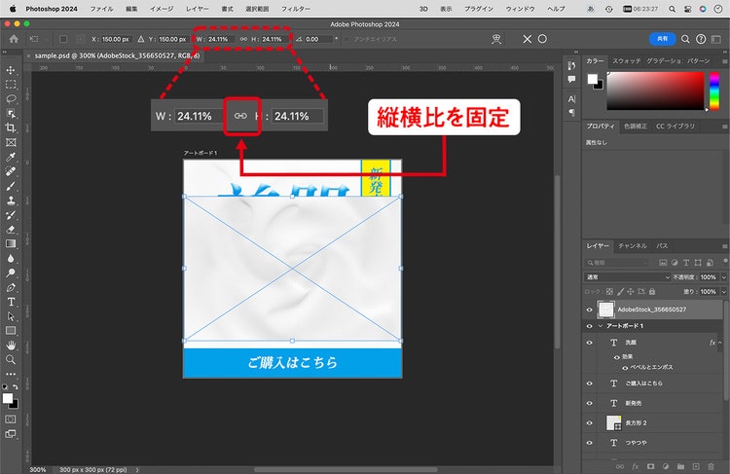The height and width of the screenshot is (474, 730).
Task: Open the 塗り fill dropdown arrow
Action: 723,292
